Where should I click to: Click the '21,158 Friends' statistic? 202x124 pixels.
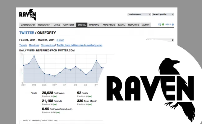click(x=52, y=101)
